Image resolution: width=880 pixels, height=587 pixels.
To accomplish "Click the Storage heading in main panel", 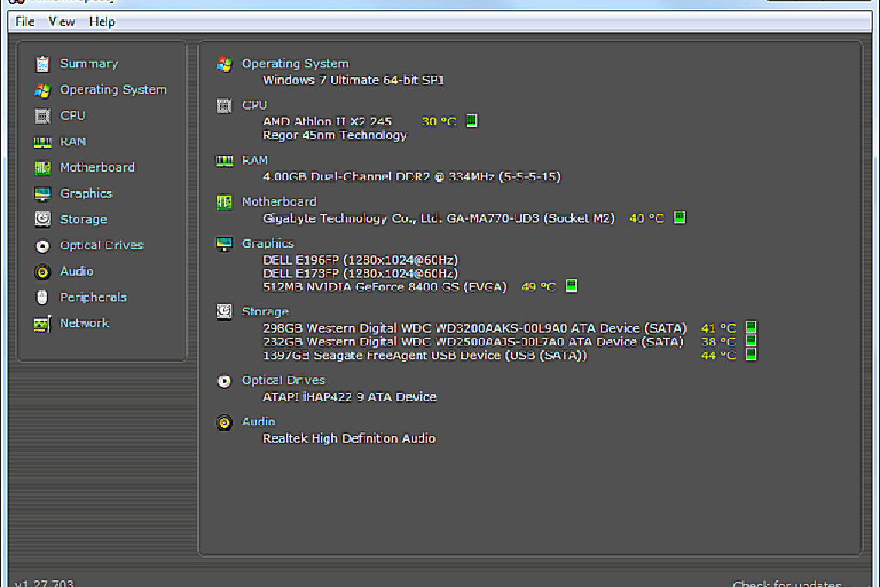I will (x=265, y=312).
